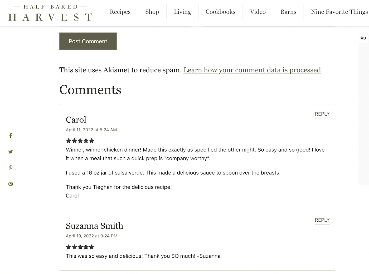369x274 pixels.
Task: Share the recipe via email
Action: point(11,184)
